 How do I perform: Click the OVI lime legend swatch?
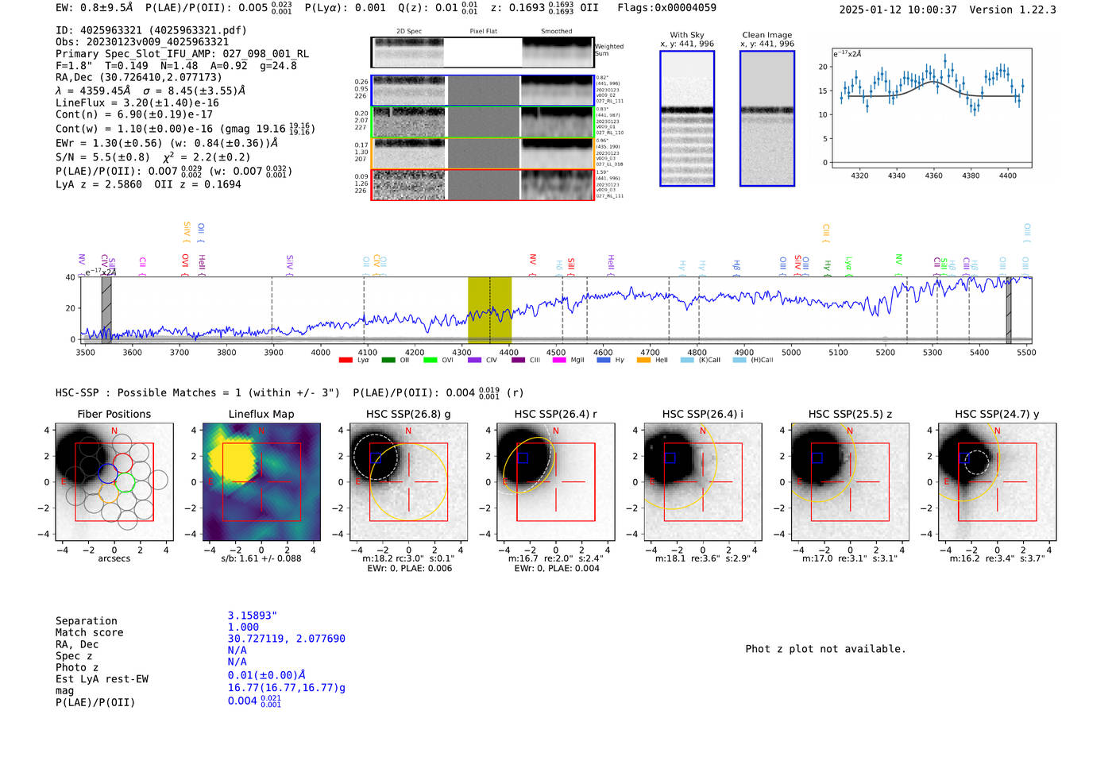click(x=431, y=361)
